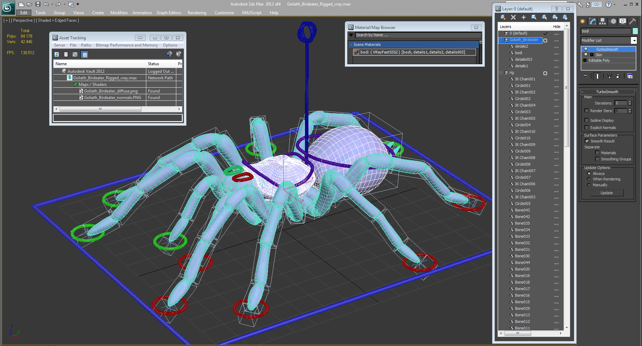Image resolution: width=642 pixels, height=346 pixels.
Task: Toggle show end result in modifier stack
Action: tap(597, 76)
